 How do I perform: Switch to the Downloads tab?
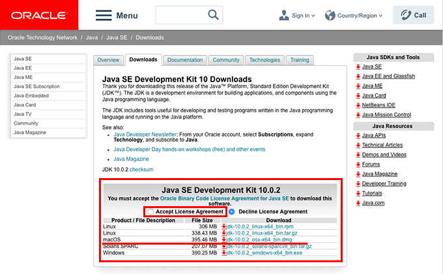coord(143,60)
